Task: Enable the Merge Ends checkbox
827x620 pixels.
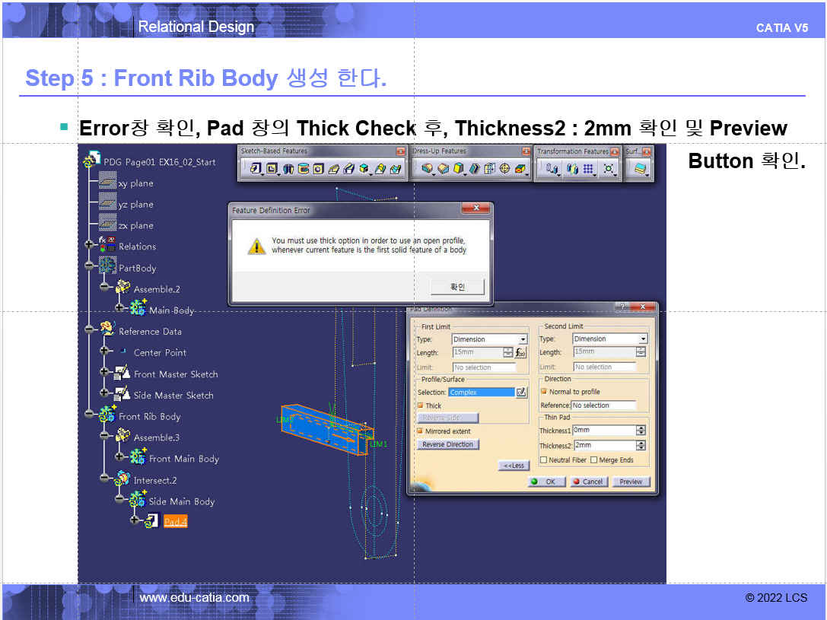Action: pyautogui.click(x=593, y=460)
